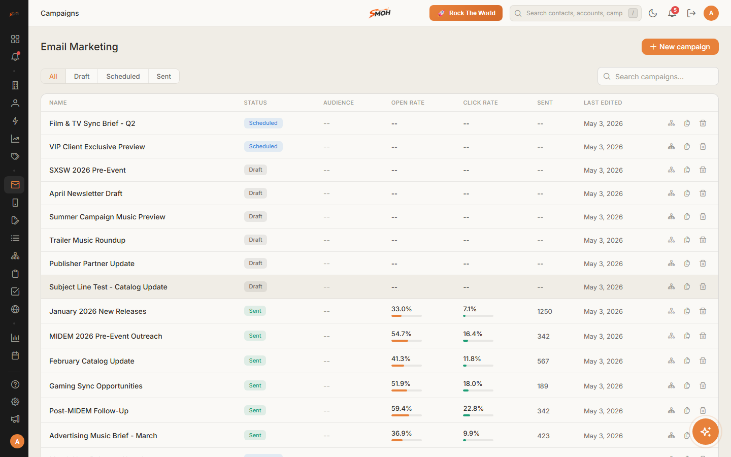Click the Rock The World button
731x457 pixels.
coord(466,13)
